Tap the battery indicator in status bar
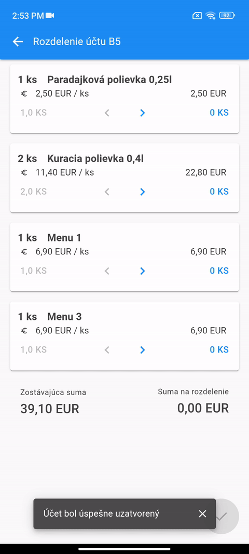The image size is (249, 554). tap(227, 16)
